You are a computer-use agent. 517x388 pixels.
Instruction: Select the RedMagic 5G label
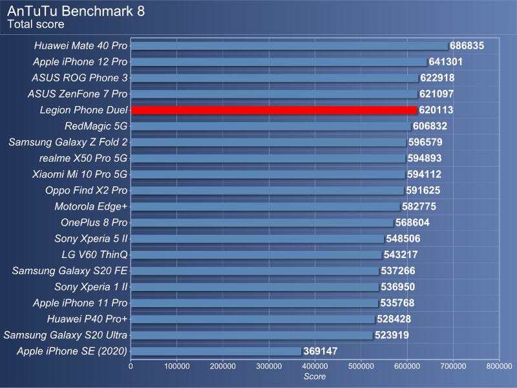click(96, 126)
